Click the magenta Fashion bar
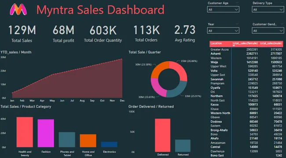The image size is (286, 158). (x=46, y=133)
